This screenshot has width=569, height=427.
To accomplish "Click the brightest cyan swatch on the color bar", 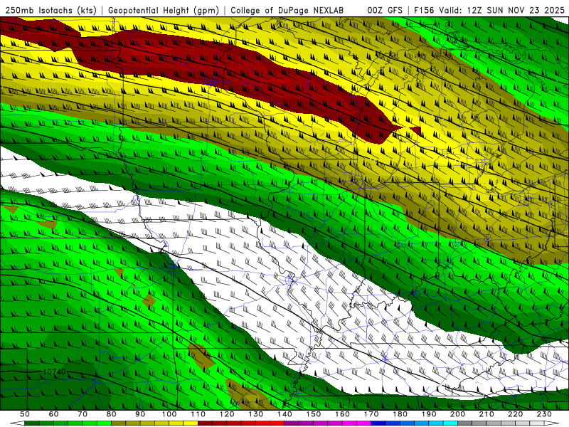I will pyautogui.click(x=450, y=423).
